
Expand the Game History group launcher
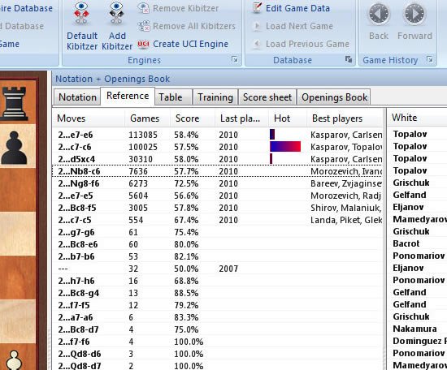point(430,59)
